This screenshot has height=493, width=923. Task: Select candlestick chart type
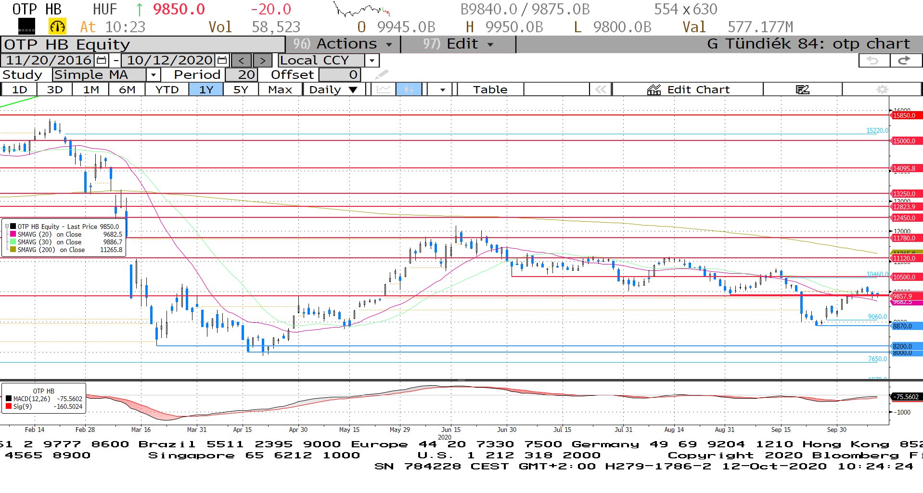tap(409, 89)
